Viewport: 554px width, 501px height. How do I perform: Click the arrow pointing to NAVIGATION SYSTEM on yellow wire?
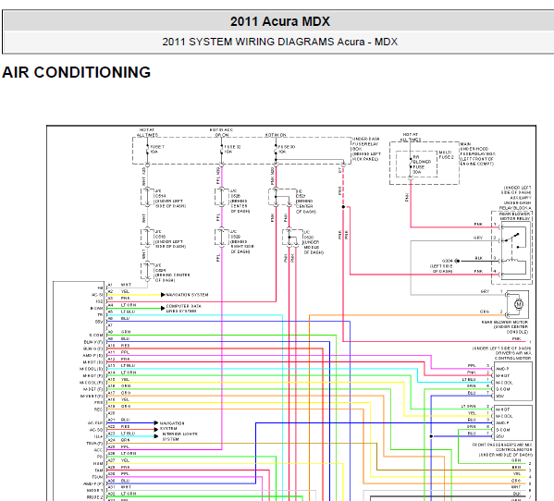pos(163,295)
